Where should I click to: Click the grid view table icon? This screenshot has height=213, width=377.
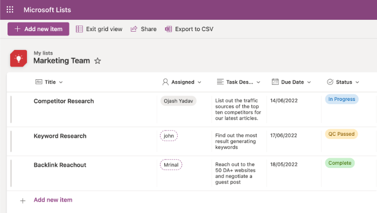(x=79, y=29)
